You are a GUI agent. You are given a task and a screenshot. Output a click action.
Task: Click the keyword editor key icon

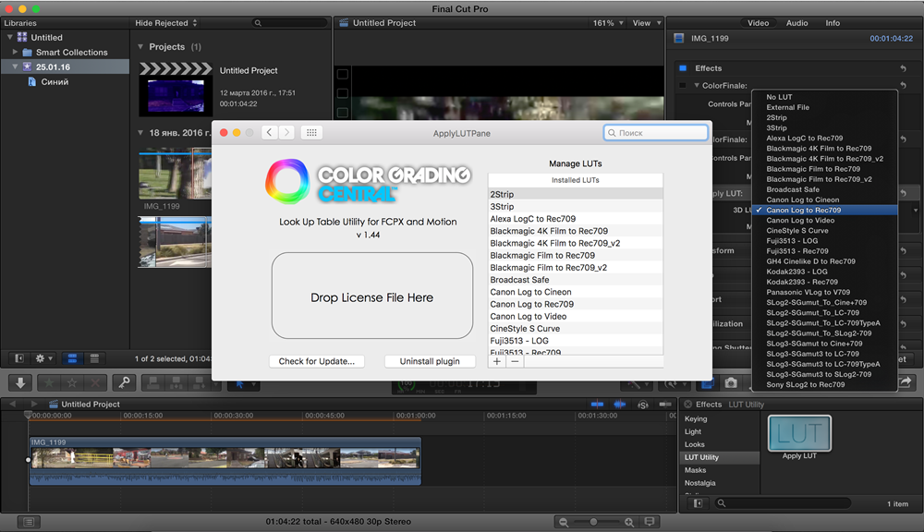[124, 382]
